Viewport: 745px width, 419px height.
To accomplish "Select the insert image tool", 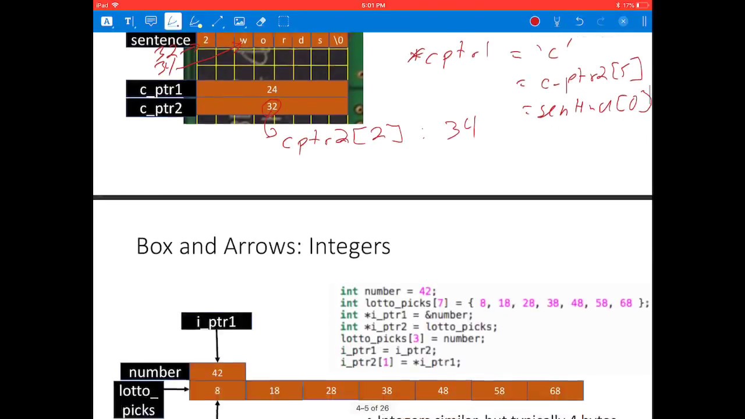I will [239, 22].
